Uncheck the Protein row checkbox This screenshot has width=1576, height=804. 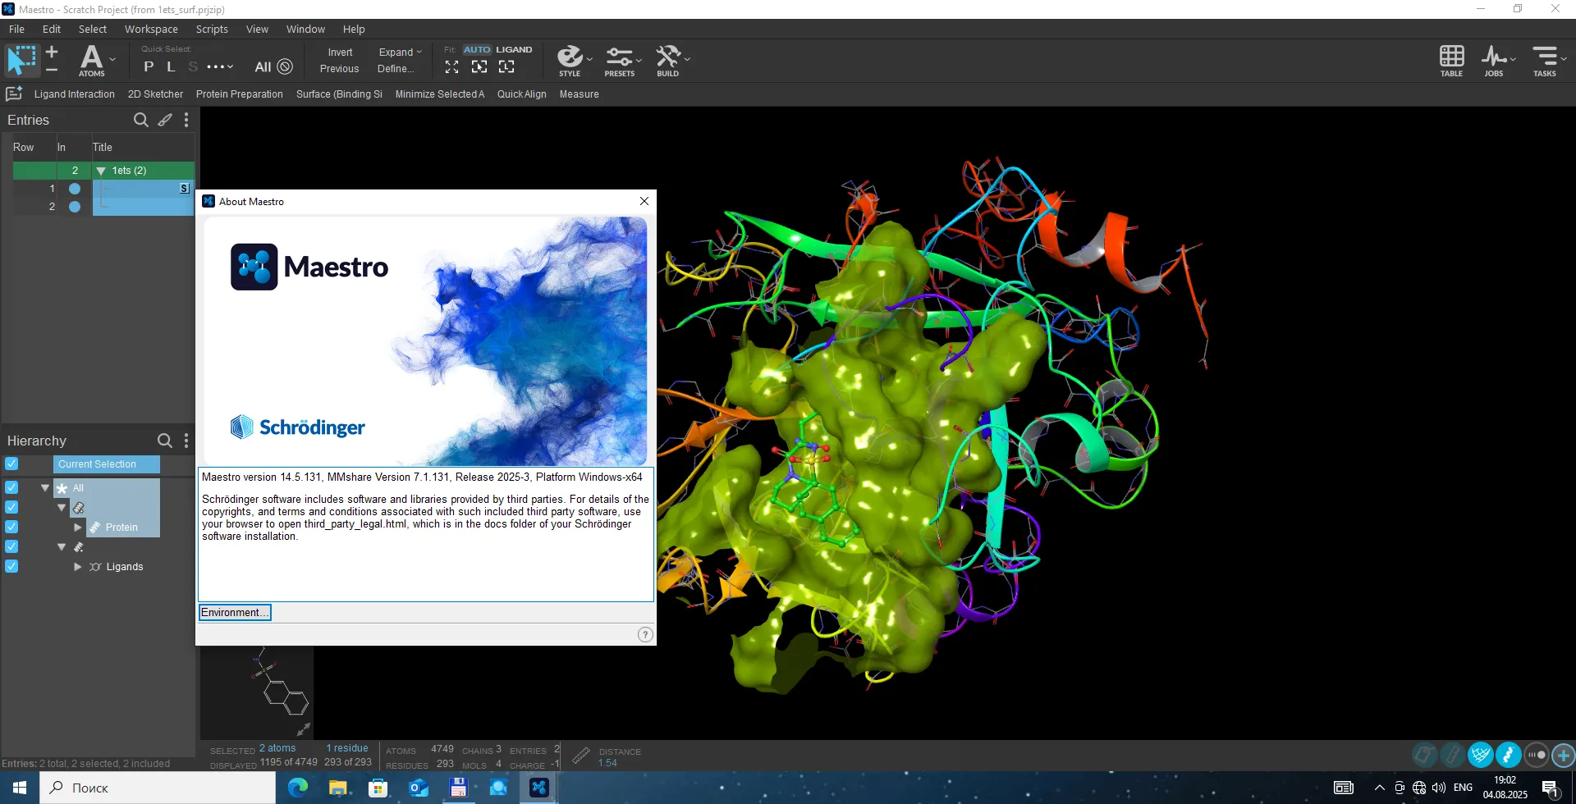(x=11, y=527)
